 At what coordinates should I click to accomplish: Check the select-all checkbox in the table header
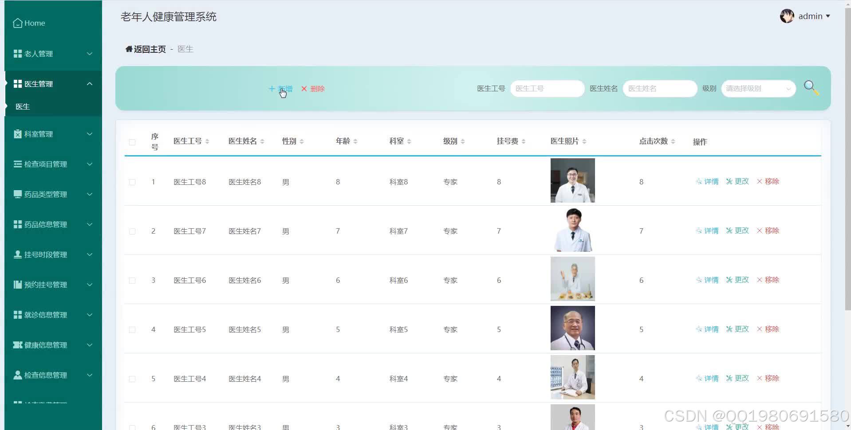(x=132, y=142)
